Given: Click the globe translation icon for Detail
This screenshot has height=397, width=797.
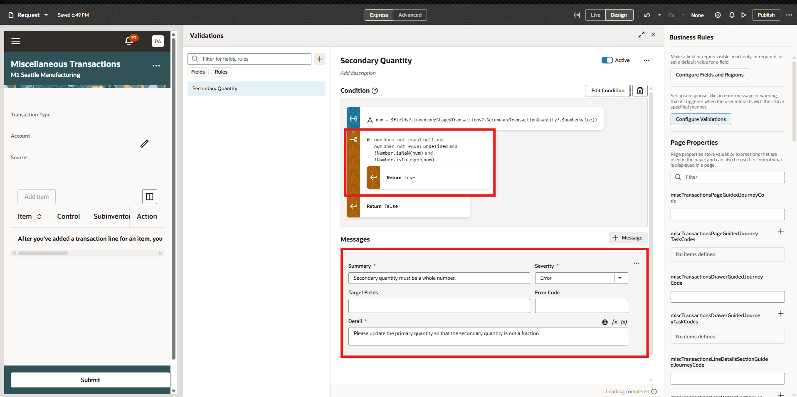Looking at the screenshot, I should click(605, 322).
